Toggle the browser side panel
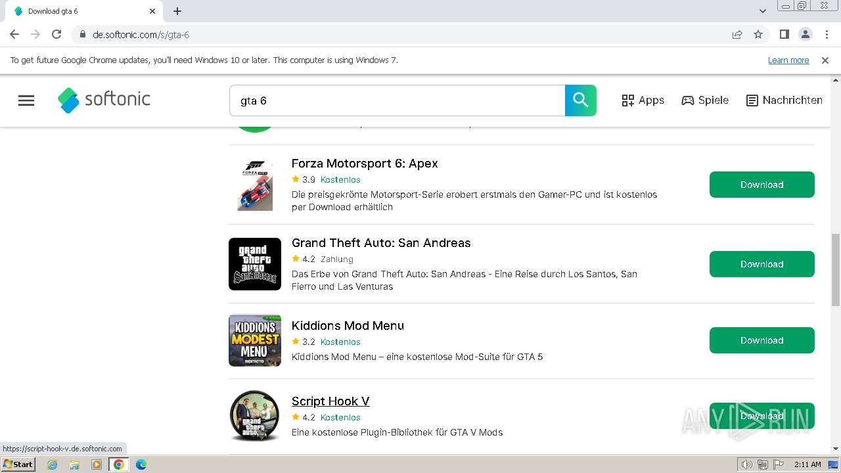The height and width of the screenshot is (473, 841). click(784, 34)
